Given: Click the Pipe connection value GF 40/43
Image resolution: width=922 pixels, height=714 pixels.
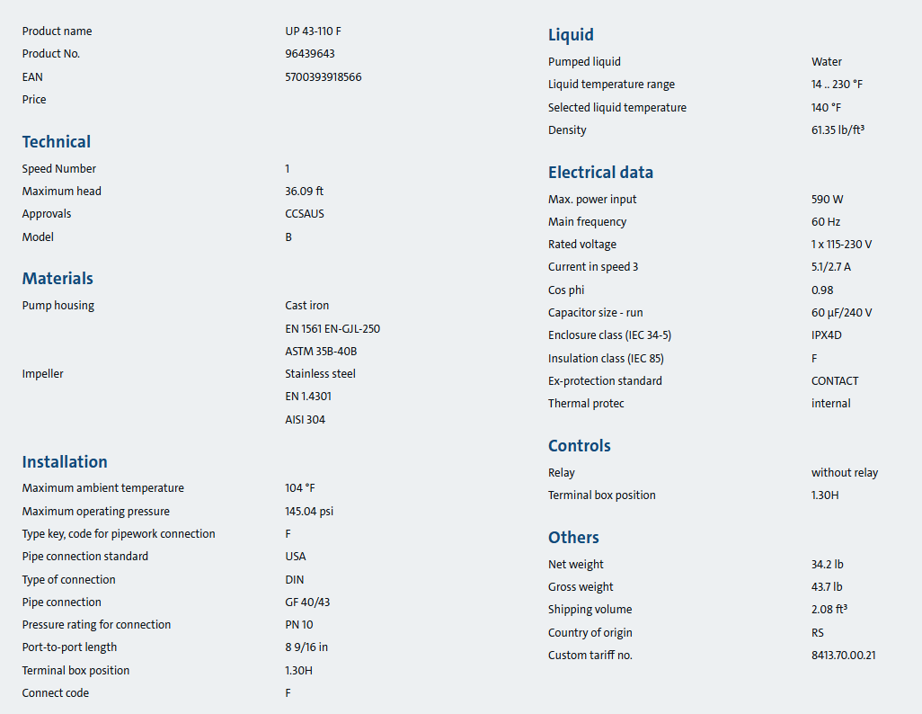Looking at the screenshot, I should (307, 602).
